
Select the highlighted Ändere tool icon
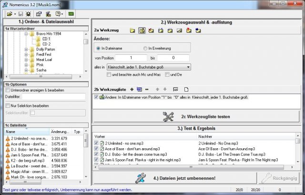(142, 31)
